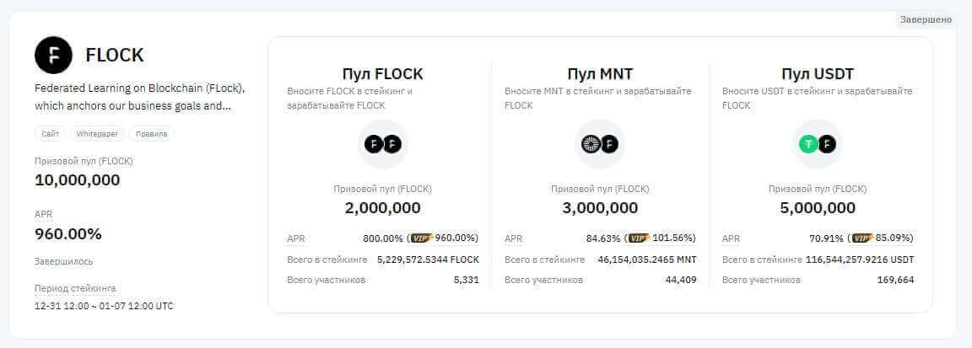
Task: Click the USDT pool paired token icon
Action: pyautogui.click(x=818, y=144)
